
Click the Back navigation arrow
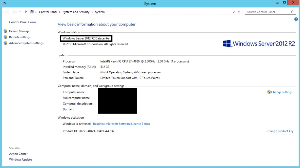tap(7, 12)
